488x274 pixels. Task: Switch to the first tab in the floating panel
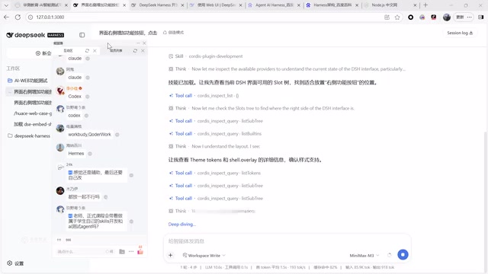tap(68, 51)
